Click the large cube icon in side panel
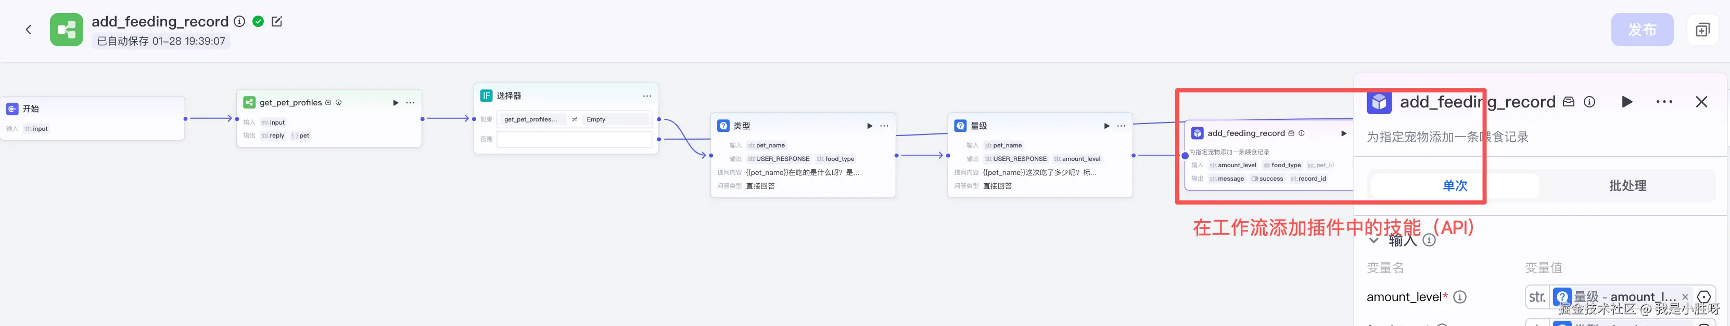This screenshot has width=1730, height=326. (1379, 102)
